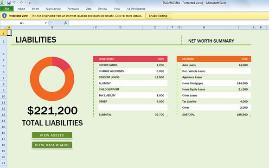
Task: Open the Ad Intelligence tab
Action: point(136,9)
